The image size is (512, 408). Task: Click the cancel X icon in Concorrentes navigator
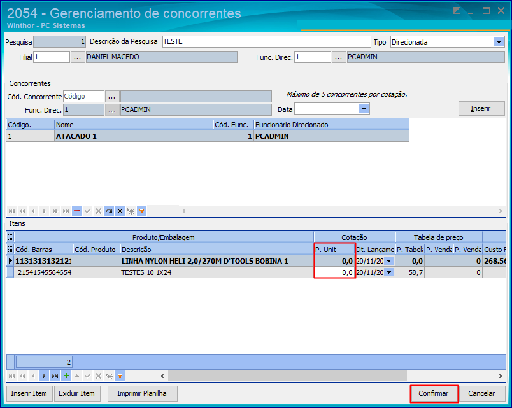[x=98, y=211]
